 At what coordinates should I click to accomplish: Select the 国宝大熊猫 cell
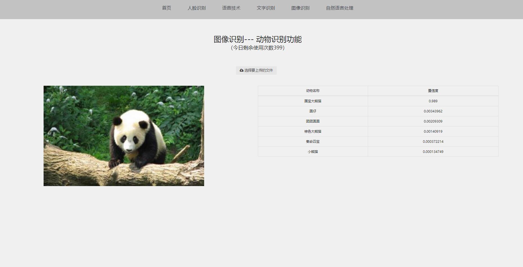coord(313,101)
